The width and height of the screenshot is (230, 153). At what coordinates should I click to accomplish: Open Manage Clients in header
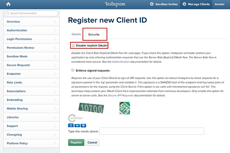click(196, 4)
